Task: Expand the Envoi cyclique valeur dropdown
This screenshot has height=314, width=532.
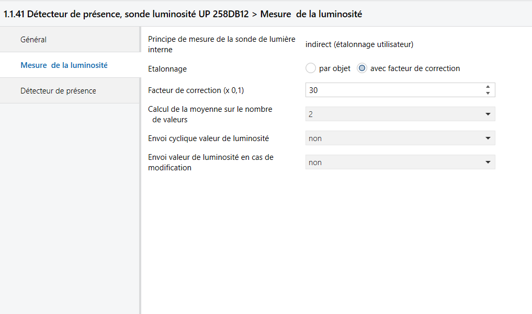Action: pos(400,138)
